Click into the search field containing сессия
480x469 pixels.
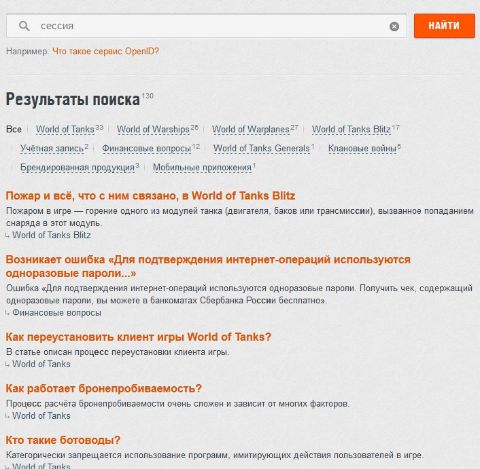(204, 26)
